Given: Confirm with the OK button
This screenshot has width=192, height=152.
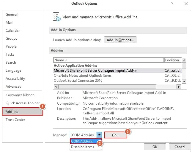Looking at the screenshot, I should (x=155, y=147).
